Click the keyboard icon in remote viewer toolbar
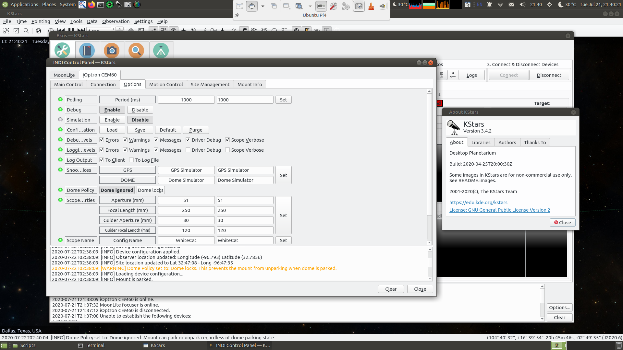This screenshot has height=350, width=623. coord(321,6)
